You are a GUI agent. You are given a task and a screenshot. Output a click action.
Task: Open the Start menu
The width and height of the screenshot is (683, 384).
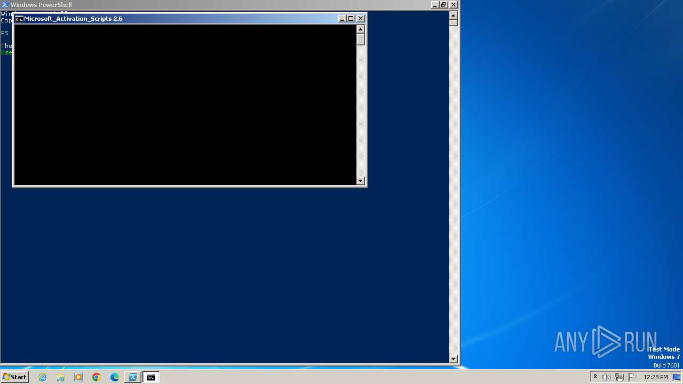pos(14,377)
